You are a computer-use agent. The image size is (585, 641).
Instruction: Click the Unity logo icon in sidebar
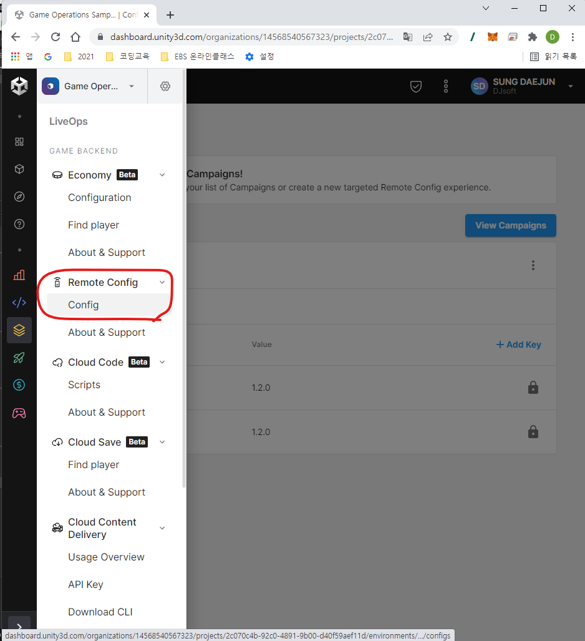coord(19,86)
